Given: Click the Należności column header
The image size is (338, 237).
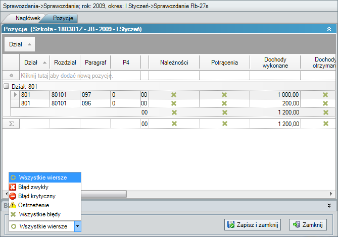Looking at the screenshot, I should (174, 63).
